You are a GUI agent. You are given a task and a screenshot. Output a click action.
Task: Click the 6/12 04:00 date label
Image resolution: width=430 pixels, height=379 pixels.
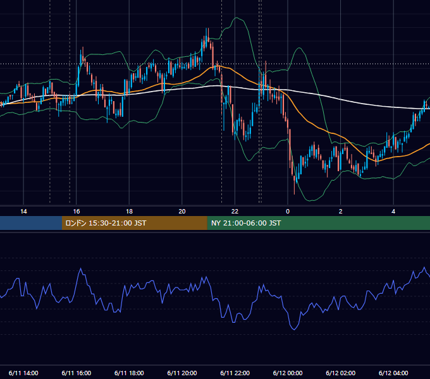click(x=393, y=373)
